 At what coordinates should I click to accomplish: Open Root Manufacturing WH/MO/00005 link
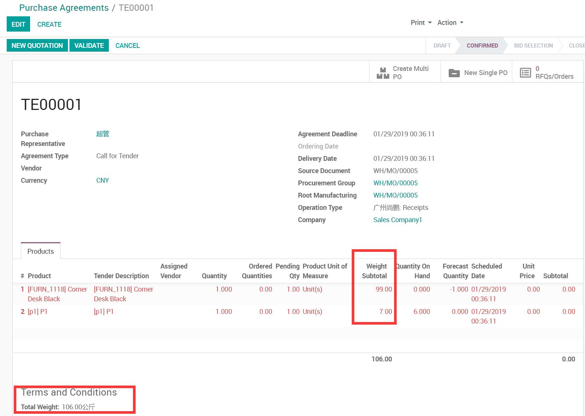pos(395,195)
